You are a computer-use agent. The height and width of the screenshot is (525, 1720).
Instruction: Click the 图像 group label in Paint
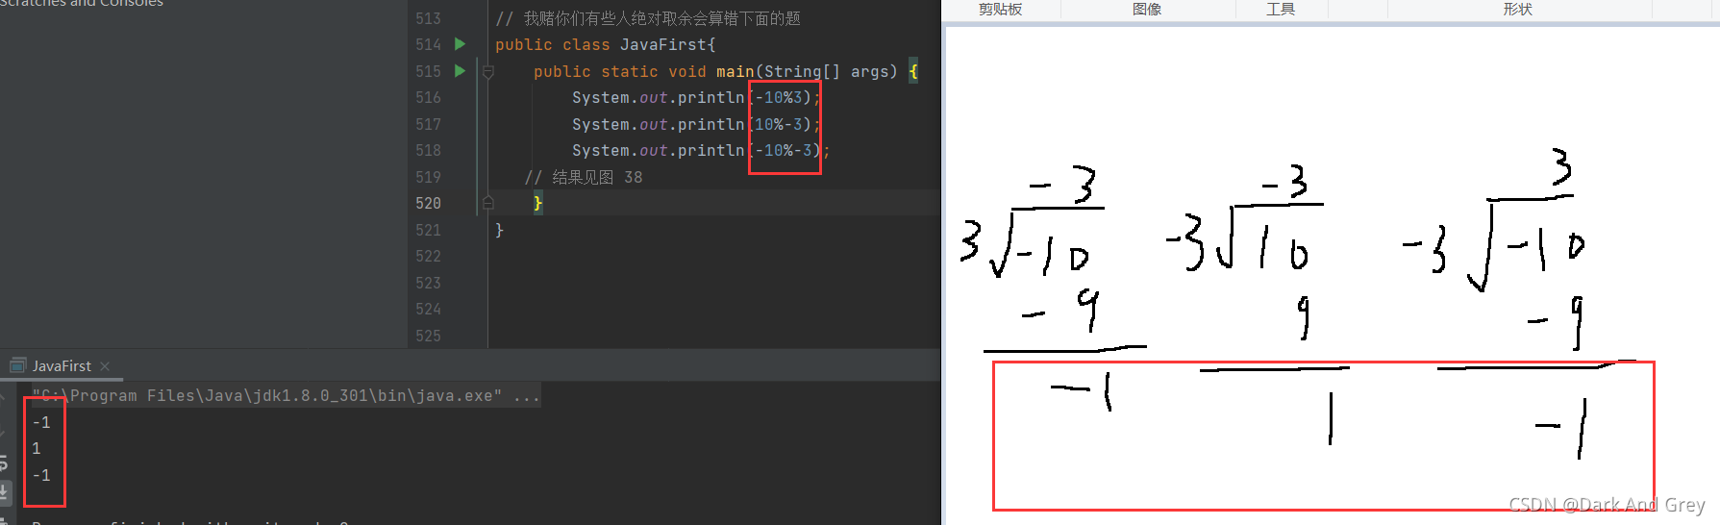click(1147, 9)
